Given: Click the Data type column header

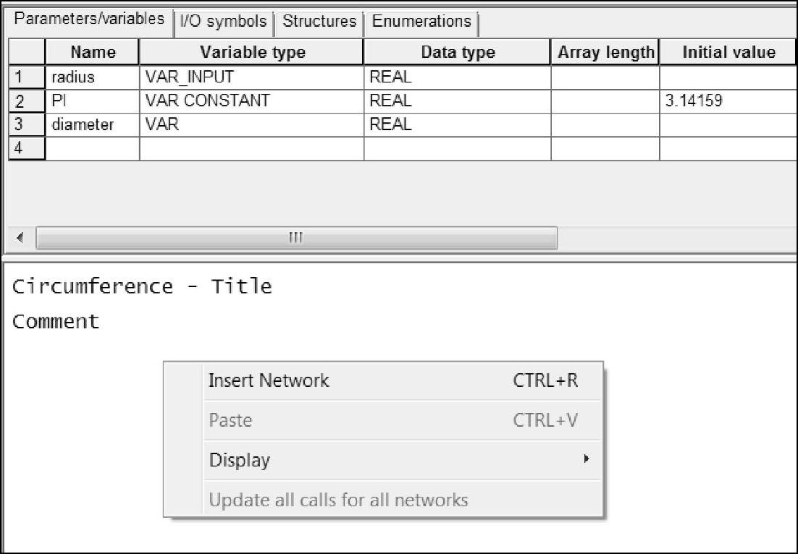Looking at the screenshot, I should click(458, 53).
